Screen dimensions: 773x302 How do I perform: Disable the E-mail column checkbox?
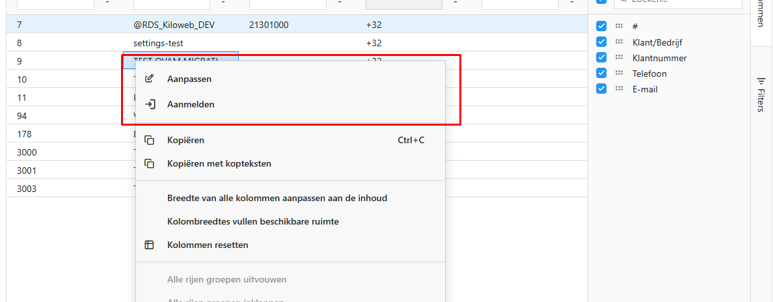(602, 89)
